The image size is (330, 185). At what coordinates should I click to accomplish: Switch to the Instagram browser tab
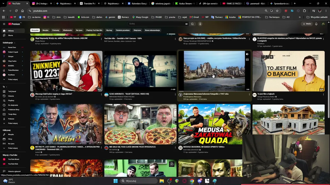pos(41,4)
